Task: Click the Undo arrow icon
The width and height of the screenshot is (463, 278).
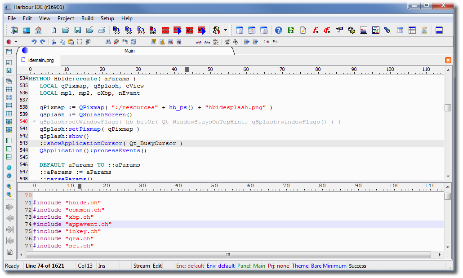Action: pos(34,42)
